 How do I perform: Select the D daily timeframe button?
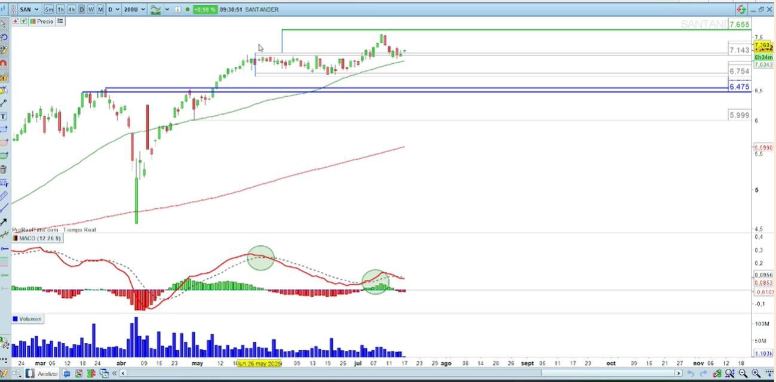[x=82, y=10]
